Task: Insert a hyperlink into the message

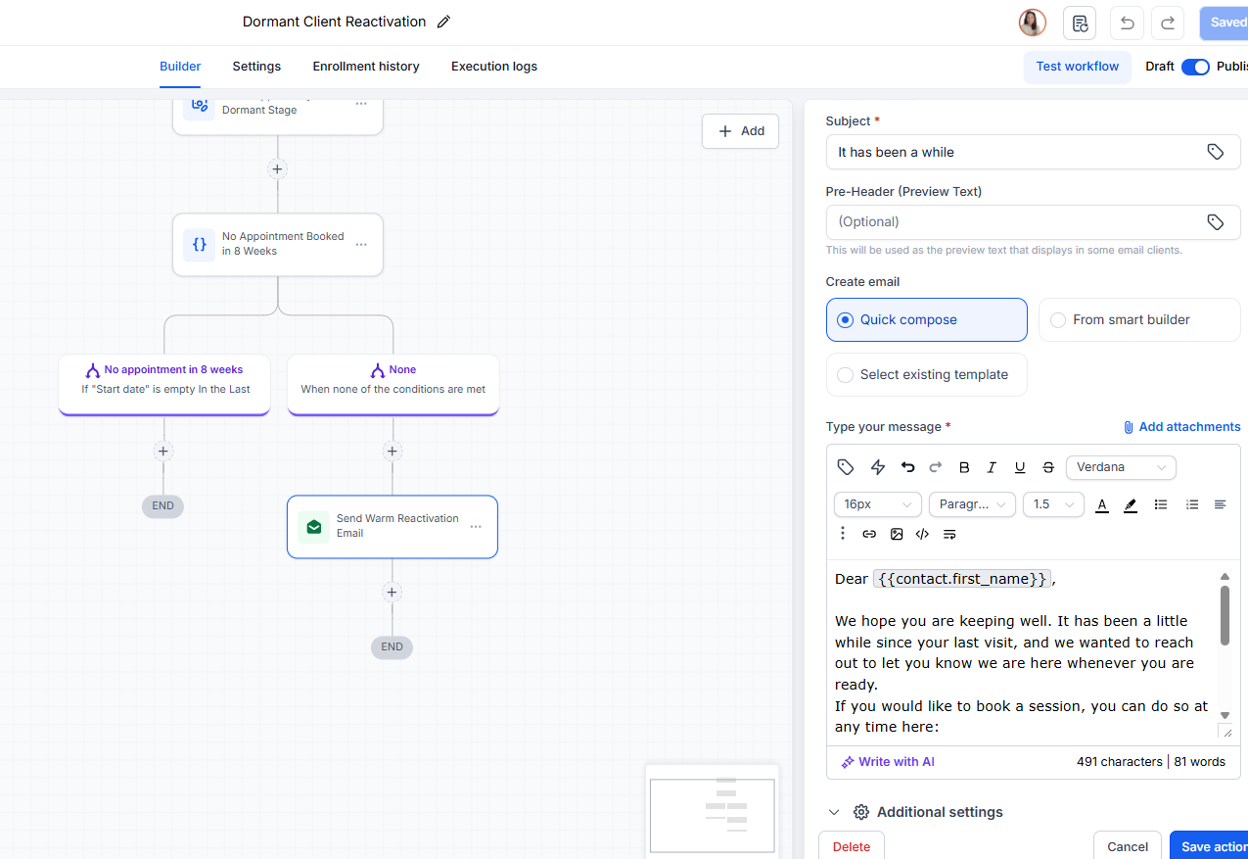Action: tap(869, 534)
